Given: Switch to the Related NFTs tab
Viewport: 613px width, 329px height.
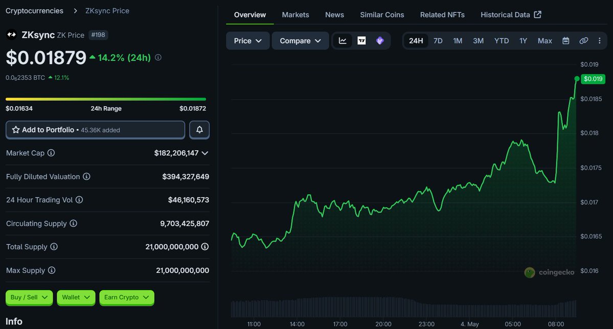Looking at the screenshot, I should click(x=442, y=15).
